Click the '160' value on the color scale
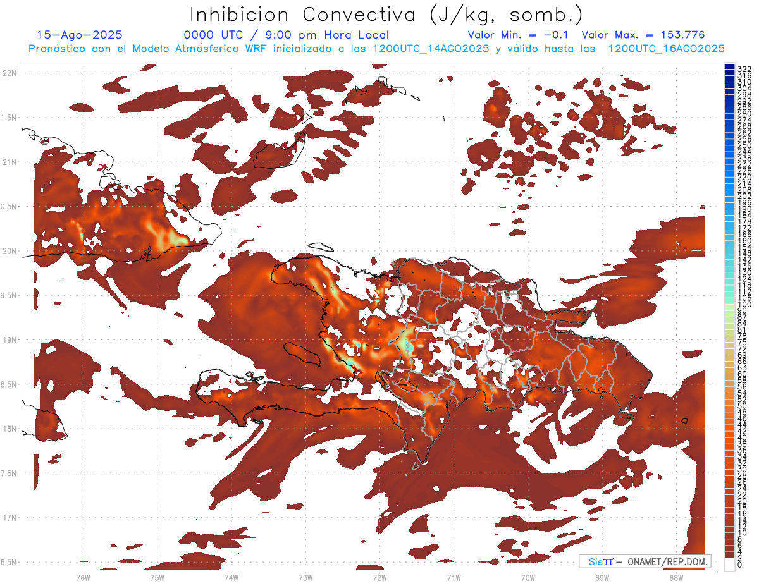 (744, 241)
